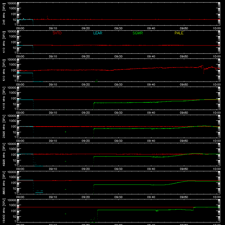This screenshot has width=225, height=225.
Task: Click 09:50 tick label under 8800 MHz plot
Action: tap(184, 197)
